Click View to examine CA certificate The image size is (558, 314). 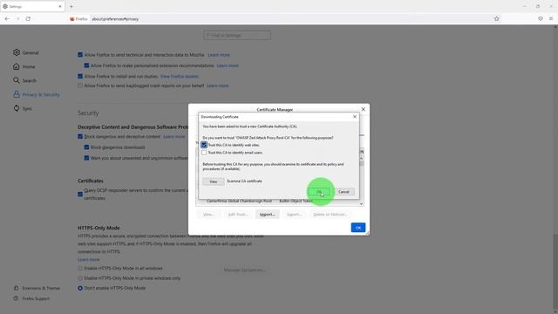[x=213, y=181]
